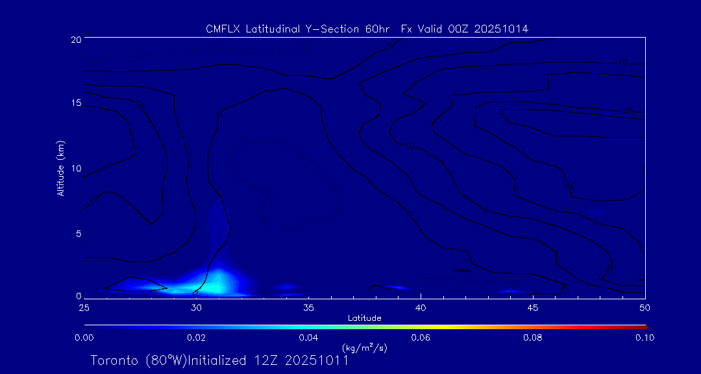Click the latitude 25 tick label

click(x=84, y=306)
